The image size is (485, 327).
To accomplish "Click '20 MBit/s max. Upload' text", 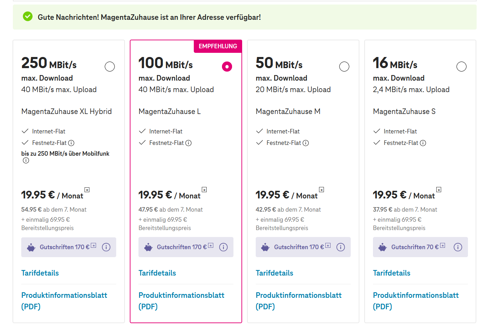I will tap(293, 90).
